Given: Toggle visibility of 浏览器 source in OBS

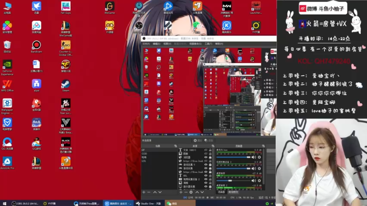Looking at the screenshot, I should pyautogui.click(x=206, y=157).
